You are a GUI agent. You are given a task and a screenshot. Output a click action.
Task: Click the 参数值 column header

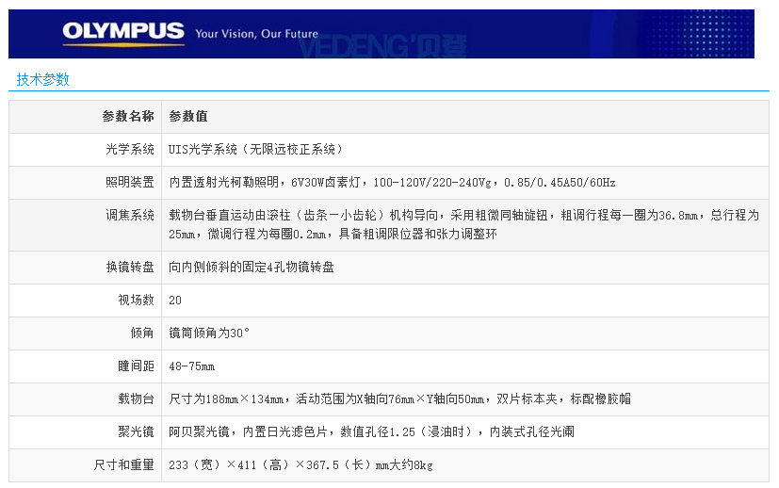(x=188, y=116)
